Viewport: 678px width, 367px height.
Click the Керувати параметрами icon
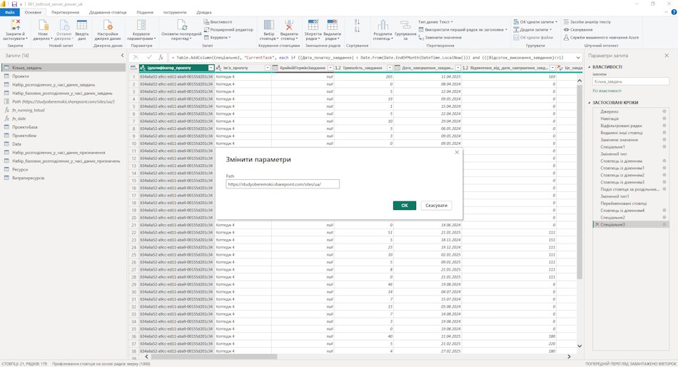tap(141, 25)
